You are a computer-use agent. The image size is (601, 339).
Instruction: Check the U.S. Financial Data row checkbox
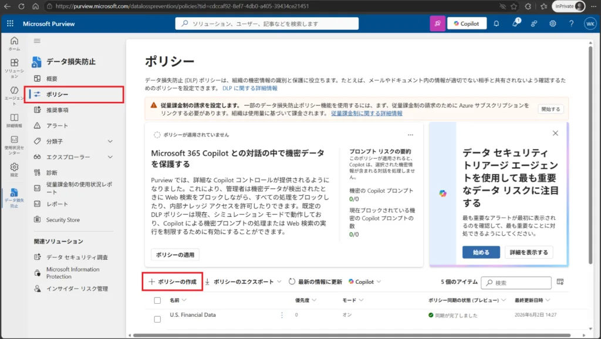pos(157,319)
